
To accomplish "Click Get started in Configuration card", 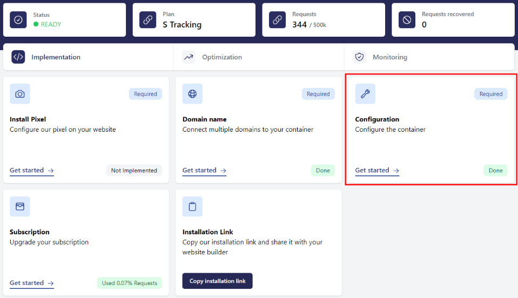I will [377, 171].
